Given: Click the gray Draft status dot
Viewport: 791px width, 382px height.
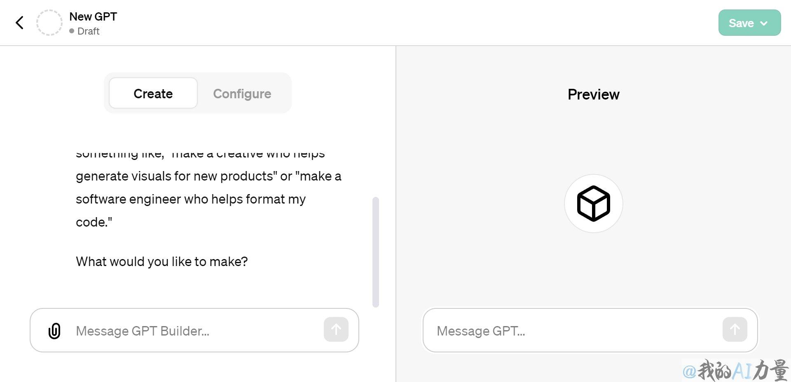Looking at the screenshot, I should coord(72,31).
